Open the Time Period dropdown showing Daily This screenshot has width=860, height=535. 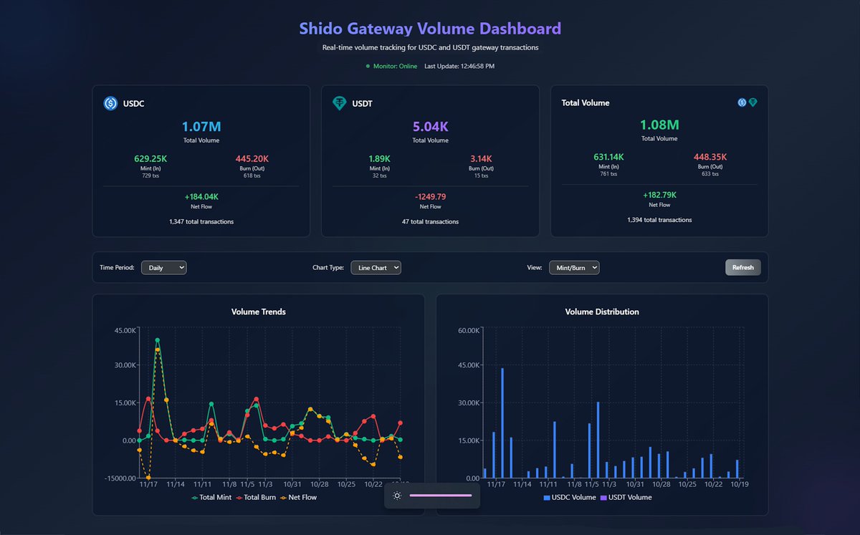point(163,267)
